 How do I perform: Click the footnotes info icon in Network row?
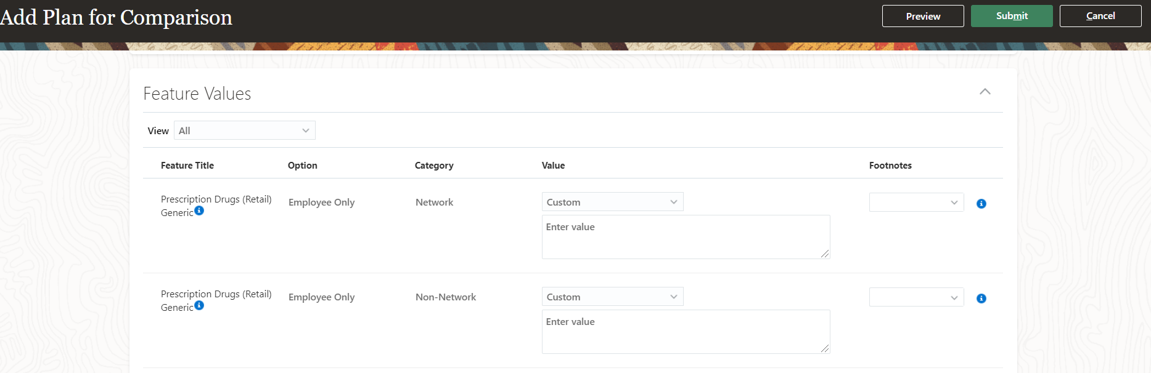(x=981, y=204)
